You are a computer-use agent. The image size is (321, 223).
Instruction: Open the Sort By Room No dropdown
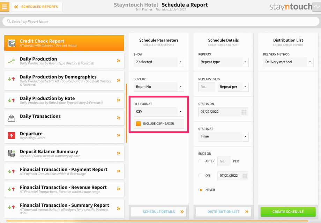click(159, 87)
